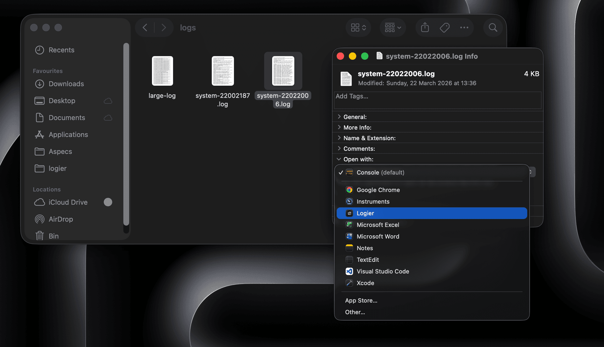The image size is (604, 347).
Task: Click the Edit Tags toolbar icon
Action: click(x=445, y=28)
